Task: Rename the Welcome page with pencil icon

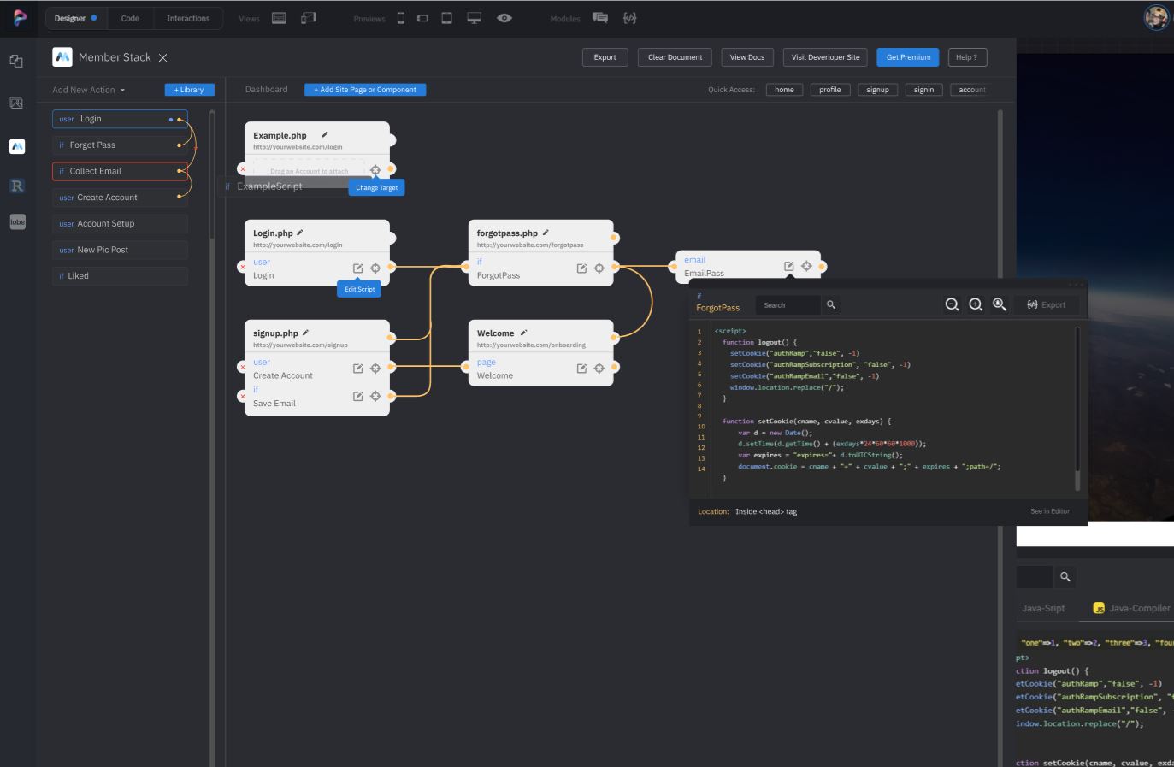Action: [x=524, y=333]
